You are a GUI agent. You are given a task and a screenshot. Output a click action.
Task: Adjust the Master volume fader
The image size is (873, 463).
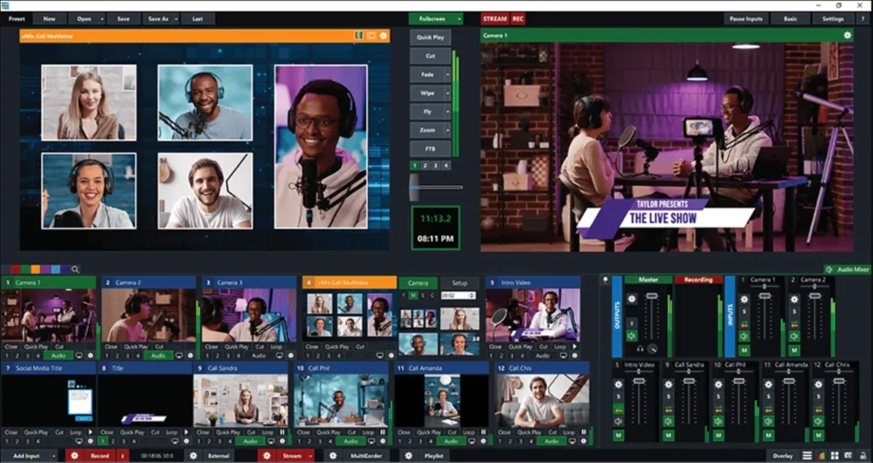pos(651,296)
